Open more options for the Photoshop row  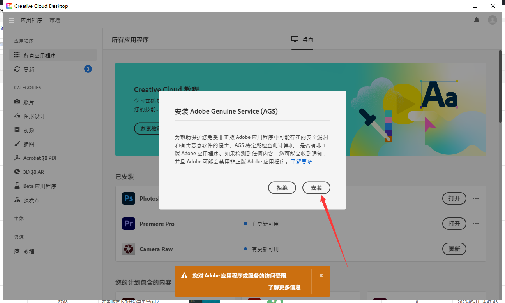(476, 198)
